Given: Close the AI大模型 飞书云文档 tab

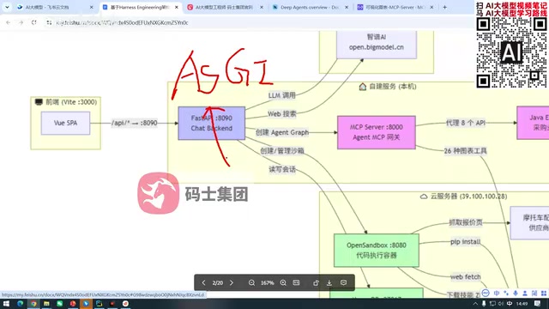Looking at the screenshot, I should (92, 7).
